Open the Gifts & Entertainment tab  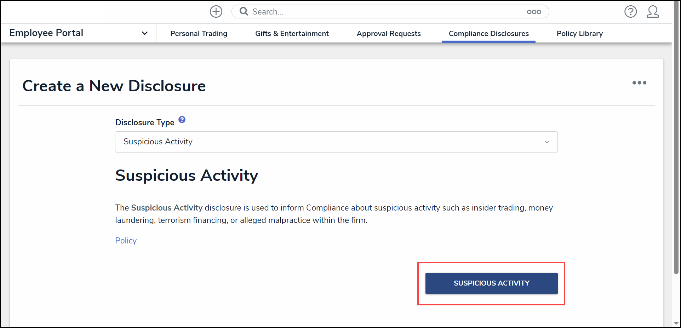pos(292,34)
